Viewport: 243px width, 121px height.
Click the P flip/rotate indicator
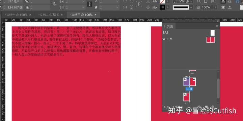pos(139,4)
